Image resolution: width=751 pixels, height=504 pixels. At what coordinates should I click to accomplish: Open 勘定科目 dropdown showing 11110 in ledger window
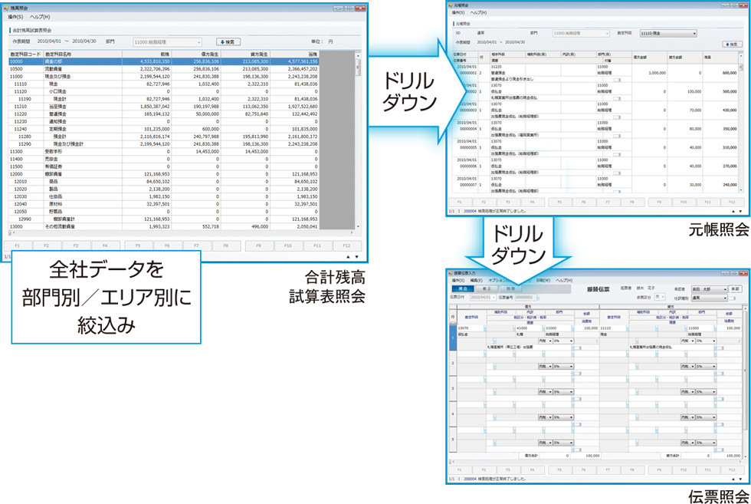[x=668, y=34]
